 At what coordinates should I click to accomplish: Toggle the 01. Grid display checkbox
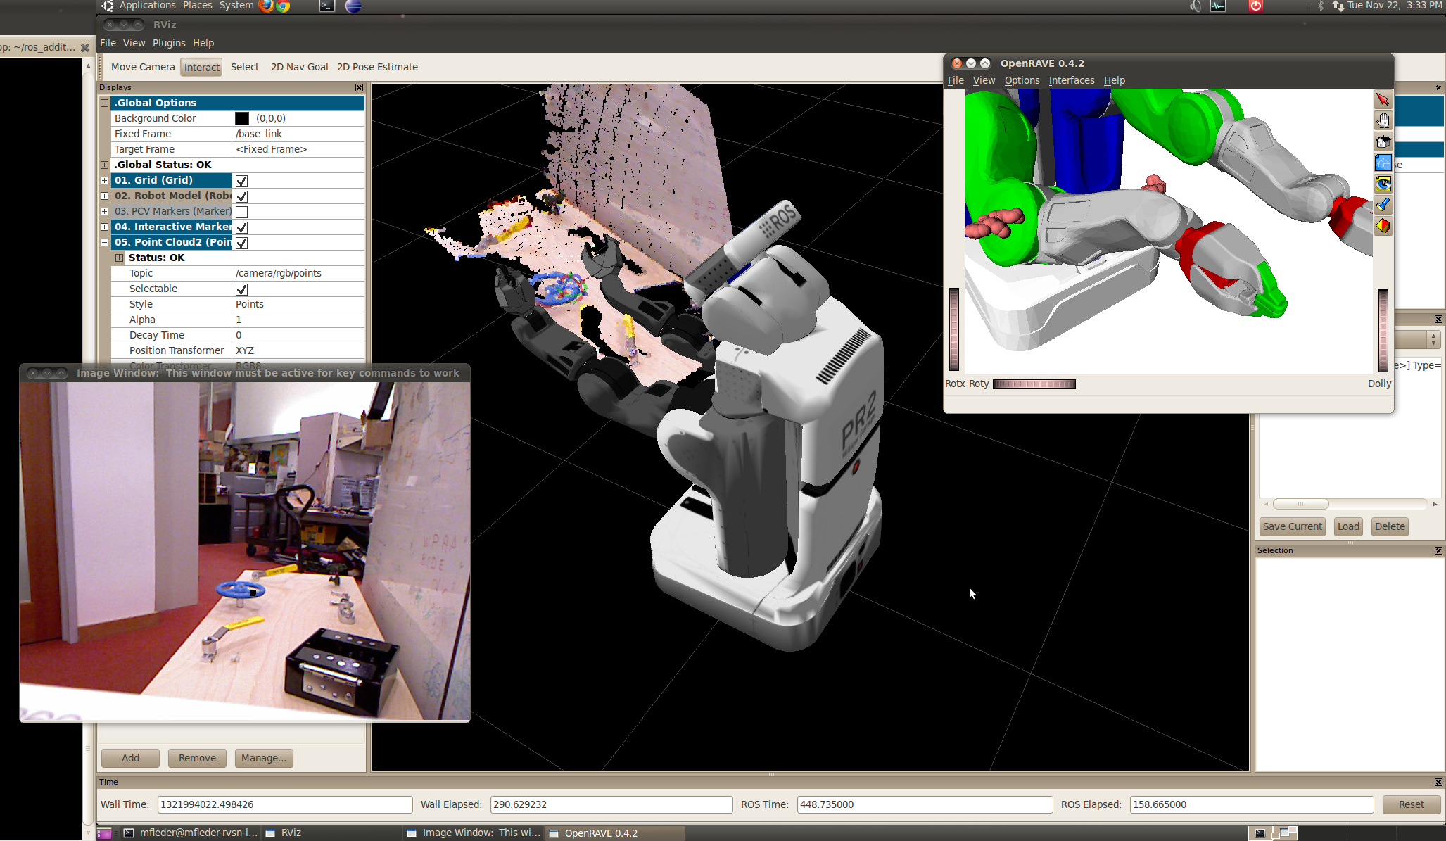(x=241, y=181)
